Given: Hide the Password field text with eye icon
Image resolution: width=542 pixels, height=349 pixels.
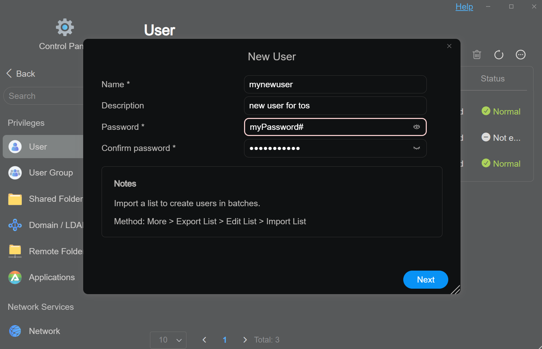Looking at the screenshot, I should coord(417,127).
